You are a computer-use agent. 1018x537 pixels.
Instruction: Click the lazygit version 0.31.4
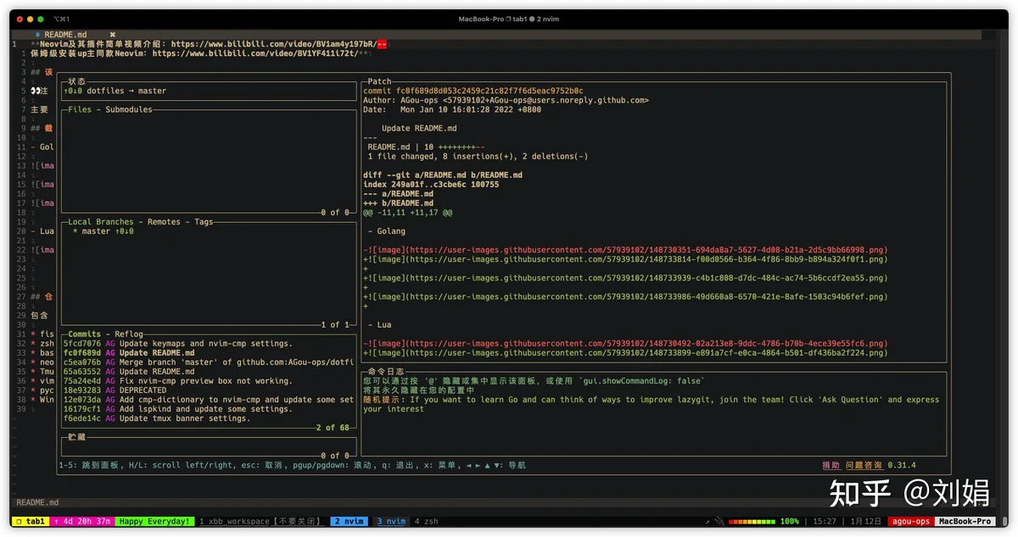click(x=901, y=465)
